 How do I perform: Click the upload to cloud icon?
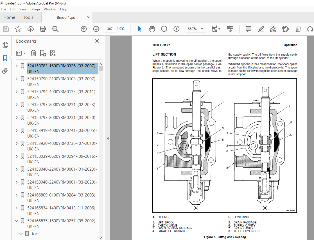tap(30, 29)
